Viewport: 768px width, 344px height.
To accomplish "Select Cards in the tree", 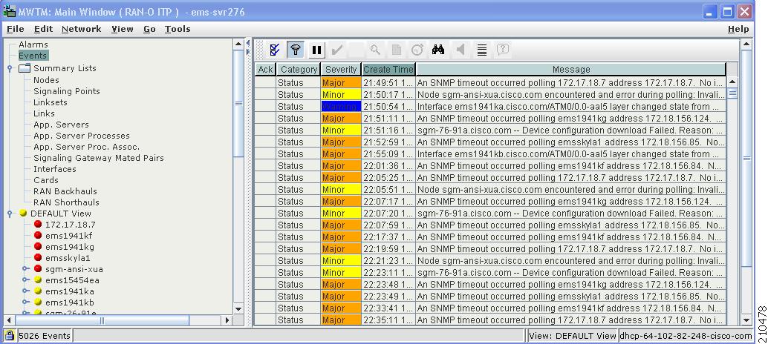I will click(x=46, y=180).
